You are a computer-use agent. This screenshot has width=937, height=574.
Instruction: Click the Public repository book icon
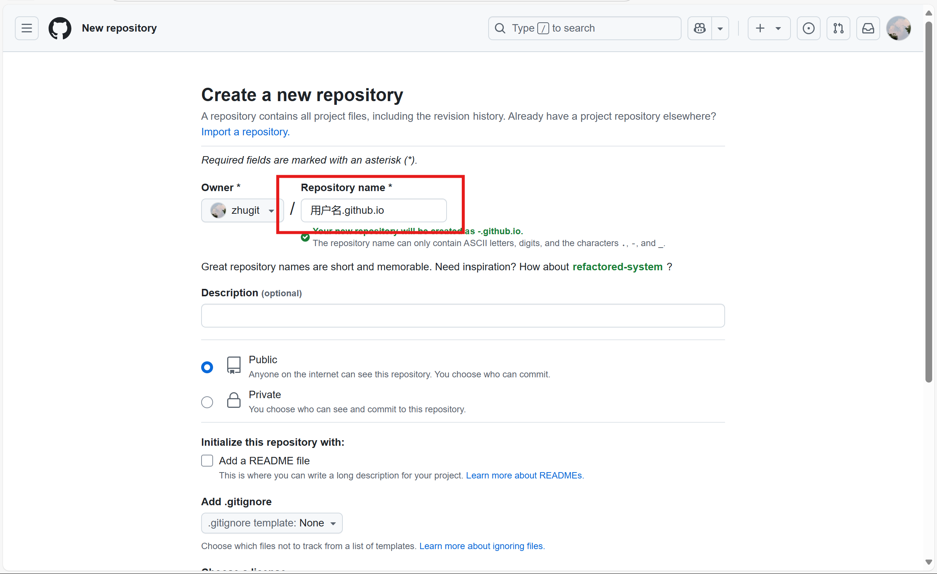(234, 366)
